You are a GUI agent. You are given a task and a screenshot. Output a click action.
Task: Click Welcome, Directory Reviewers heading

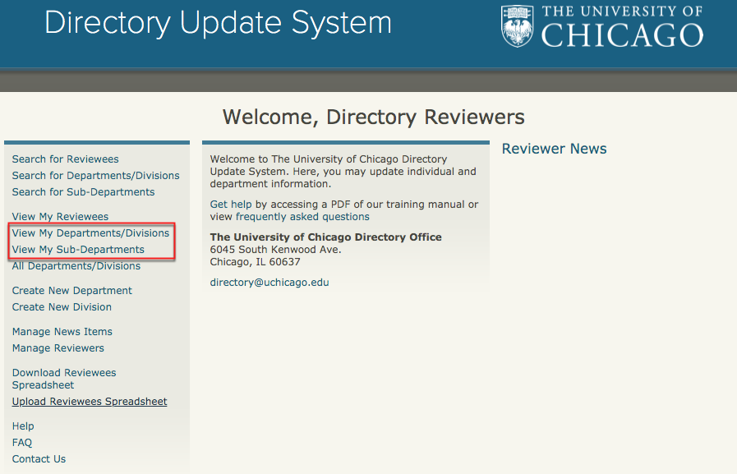click(x=373, y=117)
